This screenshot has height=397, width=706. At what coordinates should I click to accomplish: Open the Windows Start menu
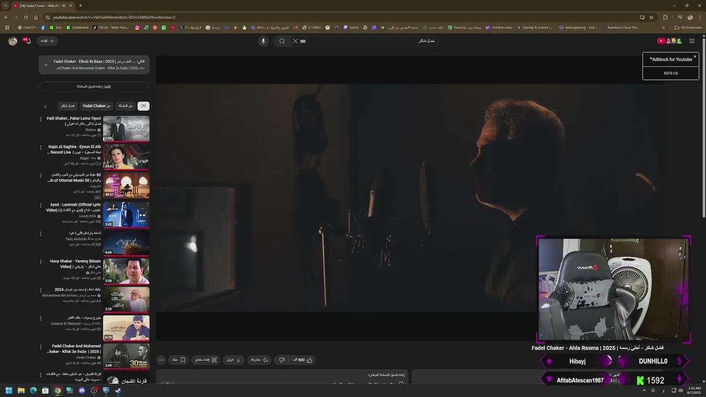point(9,390)
